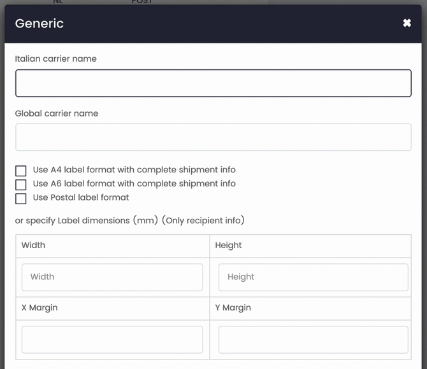427x369 pixels.
Task: Focus the Y Margin input box
Action: (x=313, y=340)
